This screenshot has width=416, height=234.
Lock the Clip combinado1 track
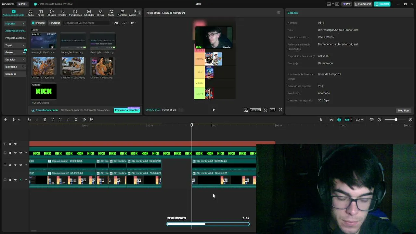pyautogui.click(x=10, y=165)
